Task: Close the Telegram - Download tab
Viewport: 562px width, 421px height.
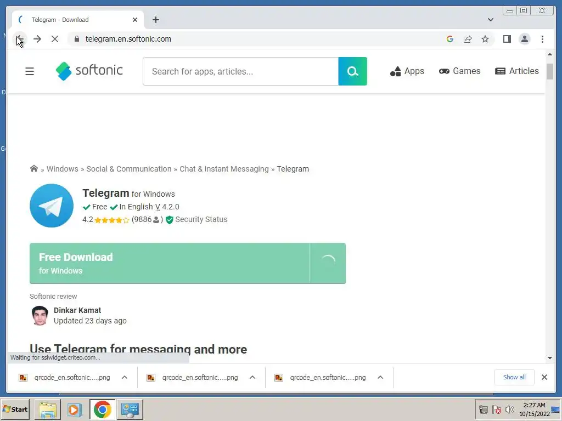Action: pyautogui.click(x=135, y=20)
